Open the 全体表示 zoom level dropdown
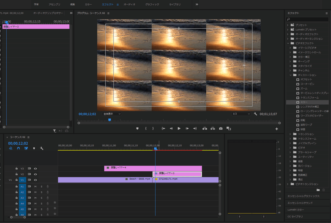The image size is (331, 223). coord(112,114)
